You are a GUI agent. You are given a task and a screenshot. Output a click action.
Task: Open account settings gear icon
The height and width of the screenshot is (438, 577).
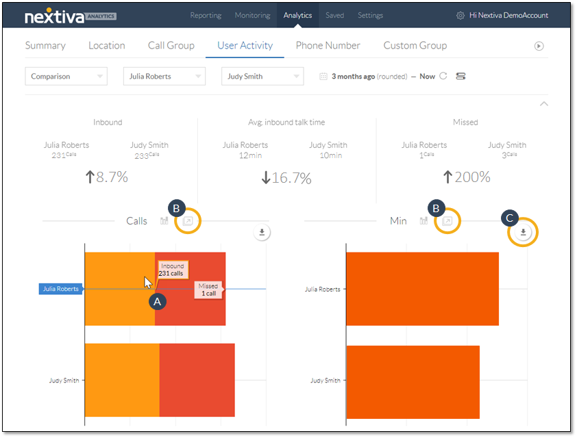[x=460, y=16]
